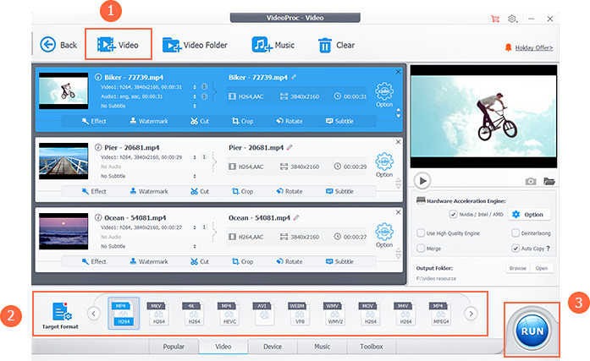590x361 pixels.
Task: Switch to the Popular tab
Action: tap(174, 347)
